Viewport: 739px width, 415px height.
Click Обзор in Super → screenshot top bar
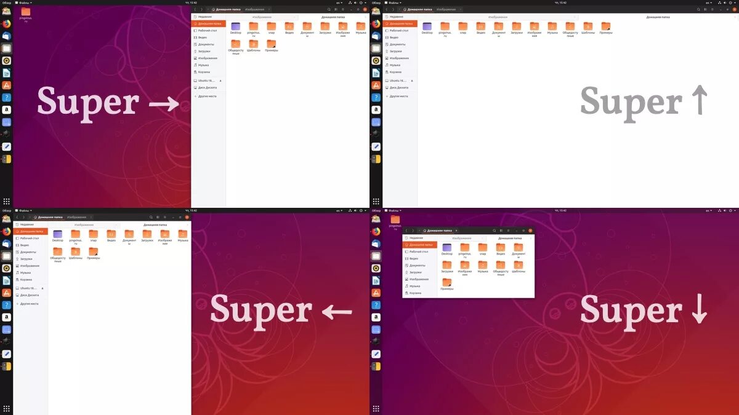[6, 2]
